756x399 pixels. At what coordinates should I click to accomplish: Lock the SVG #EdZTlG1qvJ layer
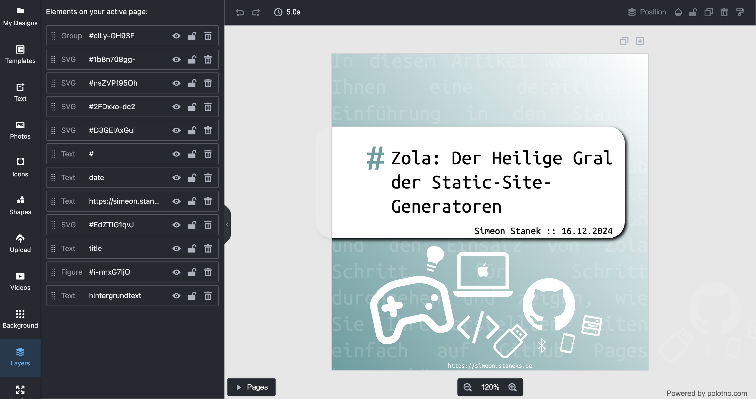192,225
